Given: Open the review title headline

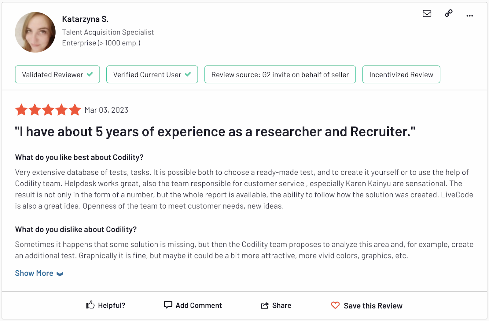Looking at the screenshot, I should pyautogui.click(x=215, y=132).
